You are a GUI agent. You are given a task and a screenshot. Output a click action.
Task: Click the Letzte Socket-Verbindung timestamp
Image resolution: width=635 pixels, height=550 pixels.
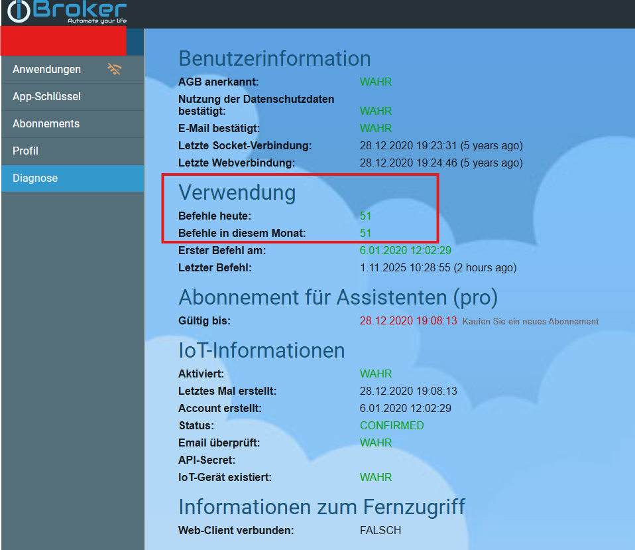[441, 145]
